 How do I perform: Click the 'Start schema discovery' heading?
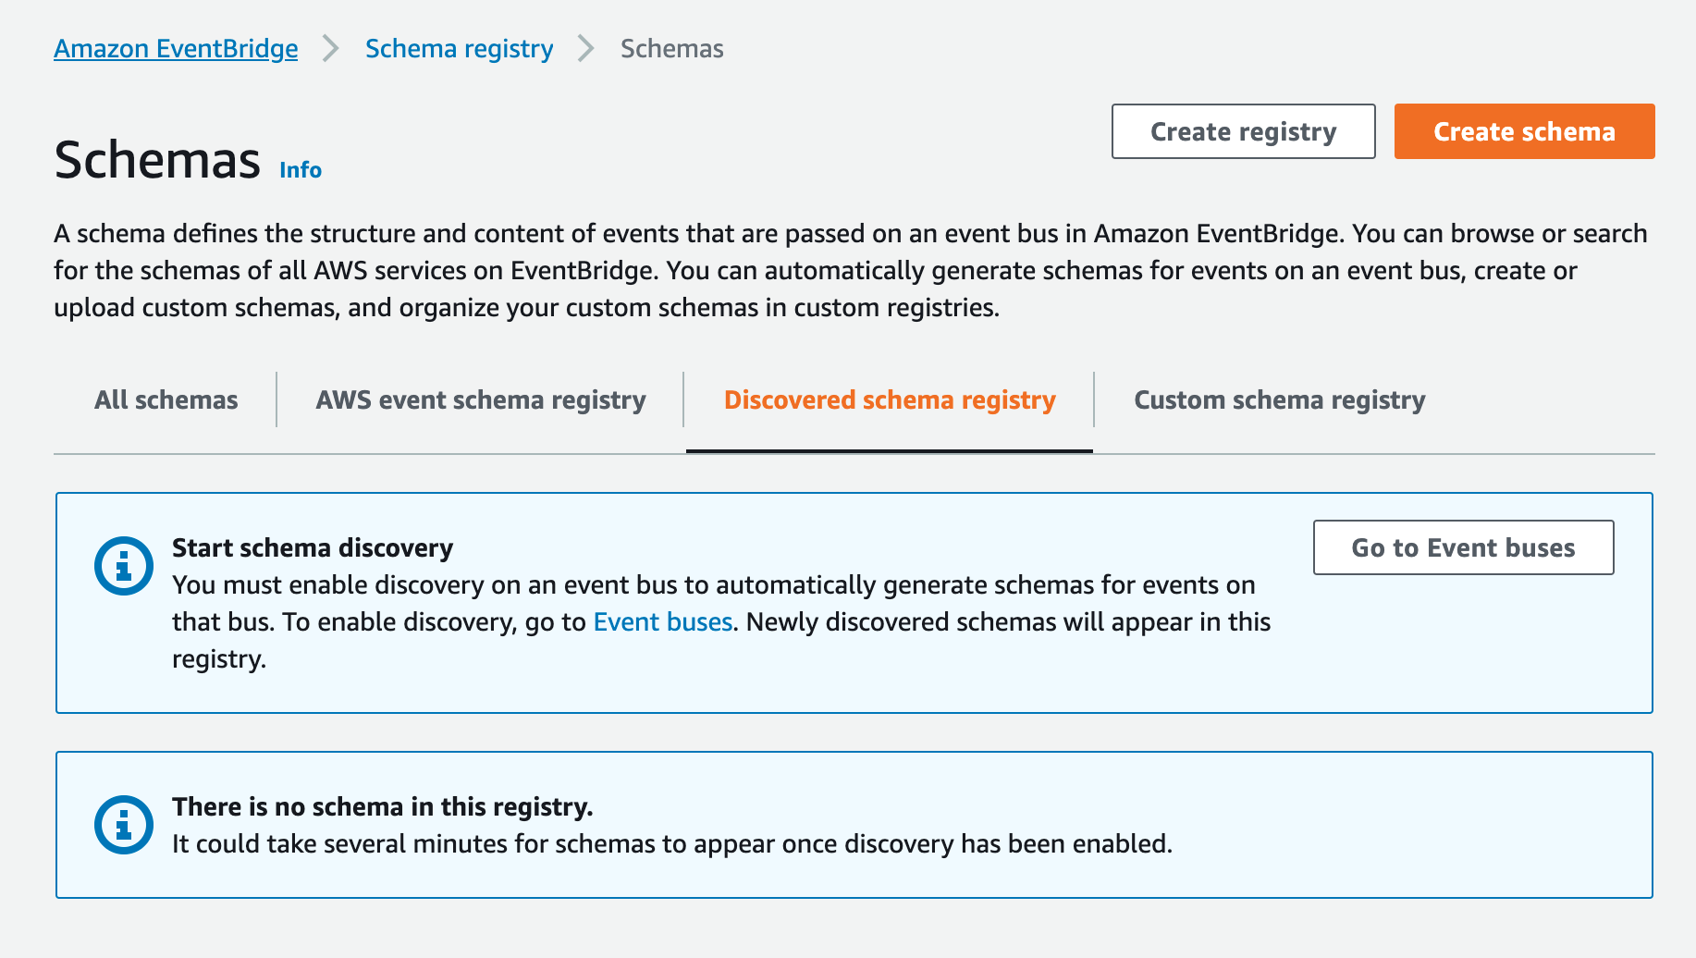click(313, 547)
